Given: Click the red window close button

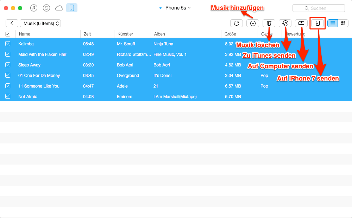Looking at the screenshot, I should [6, 8].
